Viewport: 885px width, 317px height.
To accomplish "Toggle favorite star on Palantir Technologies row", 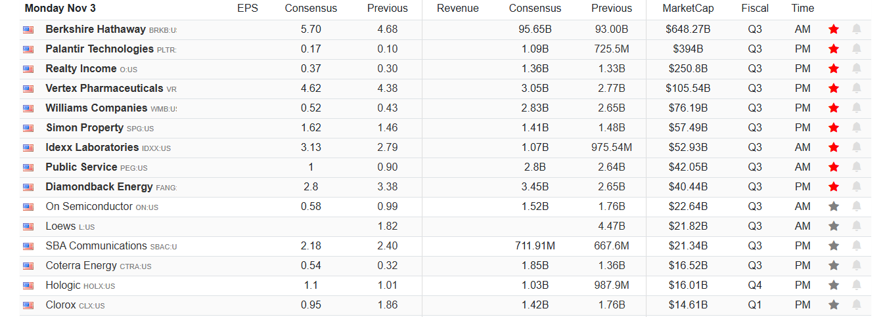I will tap(834, 49).
